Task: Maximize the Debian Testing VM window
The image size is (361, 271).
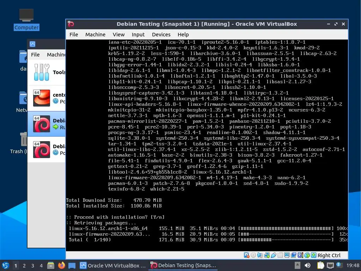Action: click(336, 24)
